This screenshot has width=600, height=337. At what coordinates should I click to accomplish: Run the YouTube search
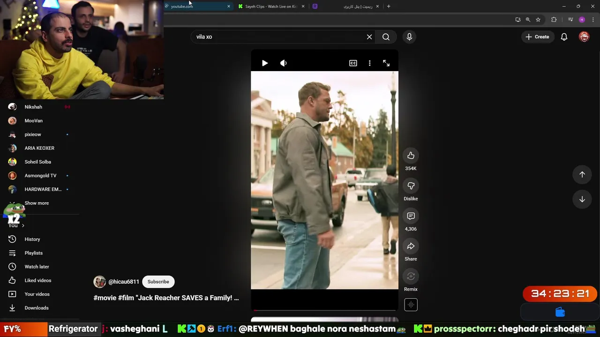pyautogui.click(x=386, y=37)
